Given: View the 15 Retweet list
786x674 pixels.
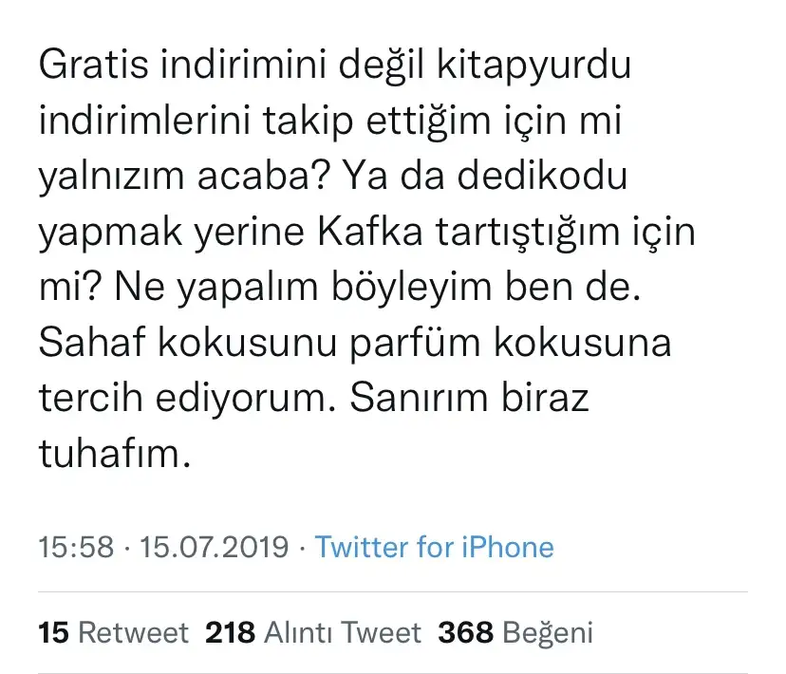Looking at the screenshot, I should pyautogui.click(x=114, y=632).
